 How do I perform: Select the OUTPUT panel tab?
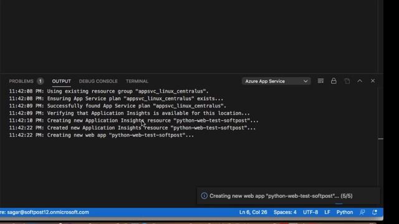pyautogui.click(x=61, y=82)
